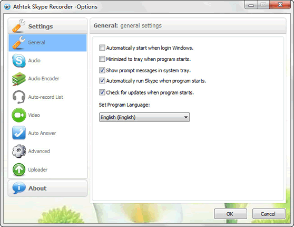
Task: Uncheck Check for updates when program starts
Action: click(x=102, y=92)
